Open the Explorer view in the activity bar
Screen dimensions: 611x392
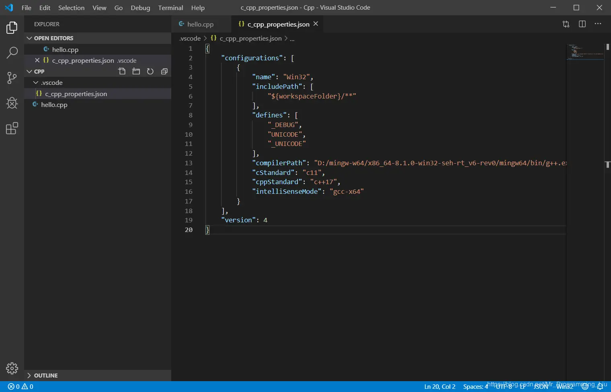[x=12, y=28]
